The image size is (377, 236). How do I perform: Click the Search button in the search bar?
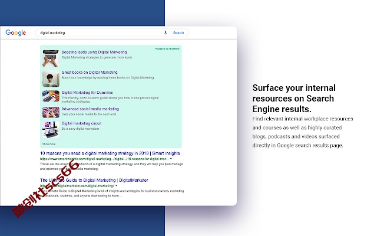tap(178, 33)
